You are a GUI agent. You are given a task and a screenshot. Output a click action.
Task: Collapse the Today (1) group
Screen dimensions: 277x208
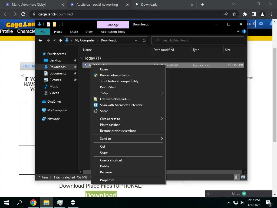(81, 58)
